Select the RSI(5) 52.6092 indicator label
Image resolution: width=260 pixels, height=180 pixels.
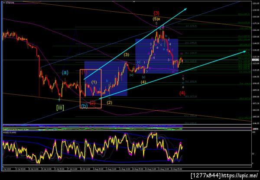pyautogui.click(x=10, y=132)
